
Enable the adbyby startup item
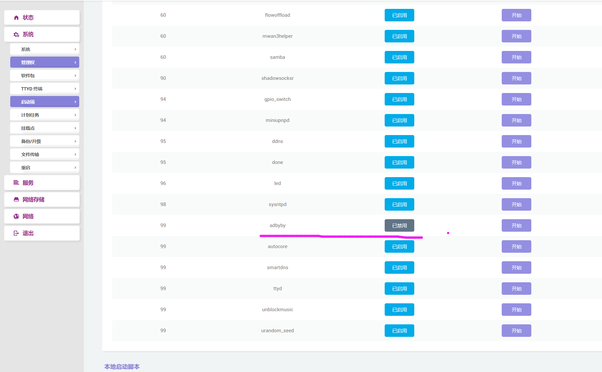tap(399, 225)
